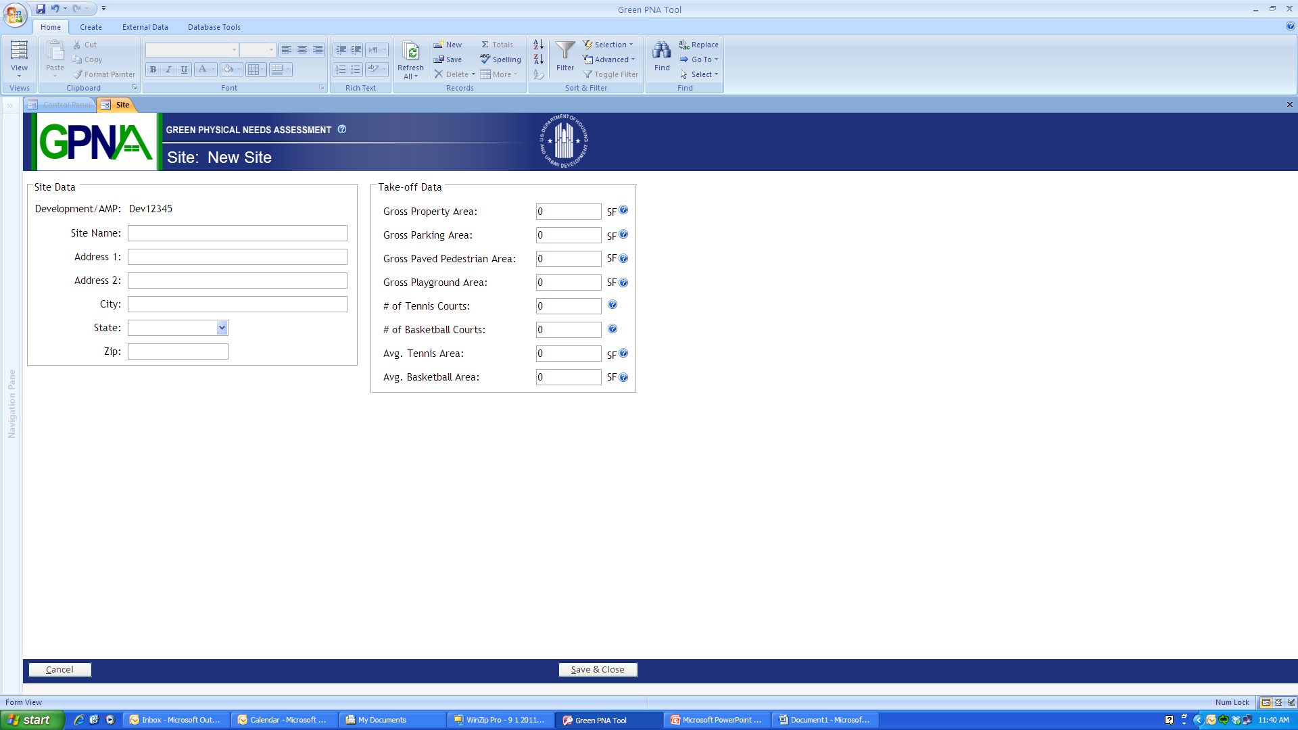Click help icon for Tennis Courts count
This screenshot has width=1298, height=730.
pos(612,305)
